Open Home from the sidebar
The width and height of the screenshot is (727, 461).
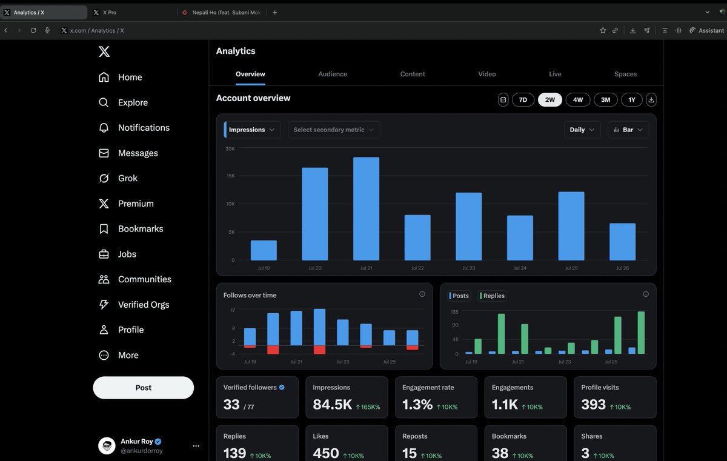coord(121,78)
